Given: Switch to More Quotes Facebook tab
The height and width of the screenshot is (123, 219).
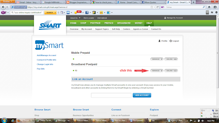Looking at the screenshot, I should tap(153, 2).
